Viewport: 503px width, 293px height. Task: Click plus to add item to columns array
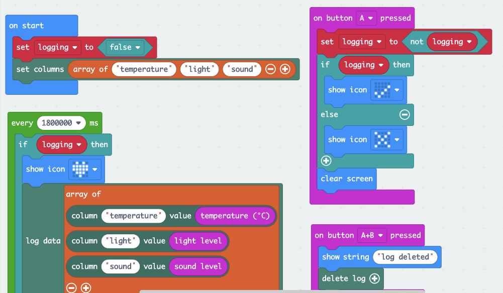[x=285, y=69]
